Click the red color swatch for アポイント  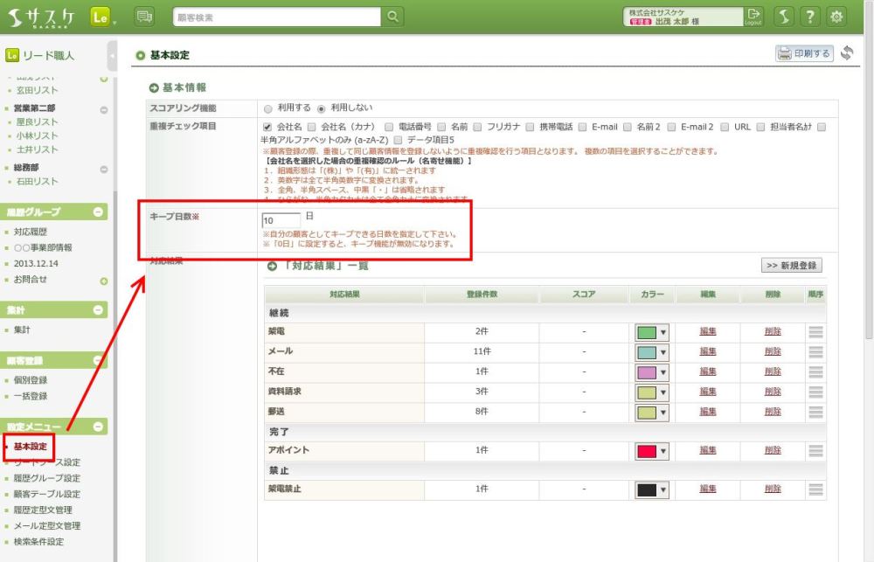646,451
